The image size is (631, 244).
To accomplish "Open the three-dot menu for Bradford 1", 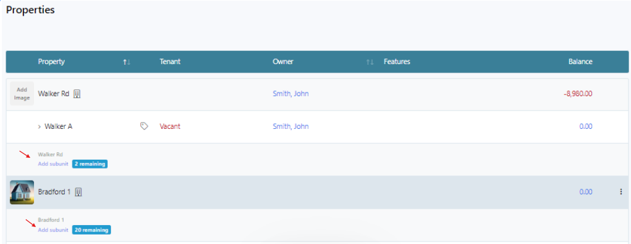I will 620,192.
